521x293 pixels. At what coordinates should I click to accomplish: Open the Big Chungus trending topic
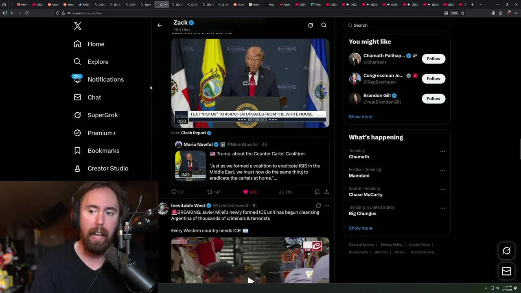pos(362,213)
